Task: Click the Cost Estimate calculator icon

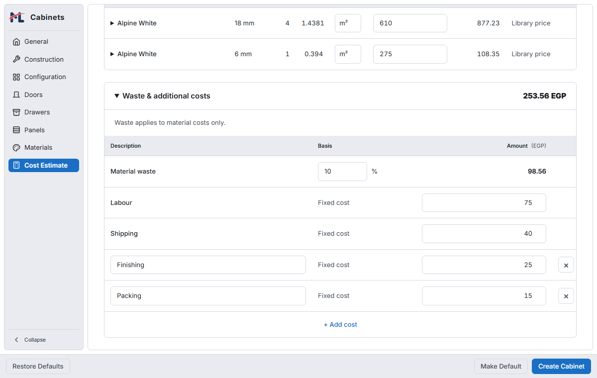Action: pos(16,165)
